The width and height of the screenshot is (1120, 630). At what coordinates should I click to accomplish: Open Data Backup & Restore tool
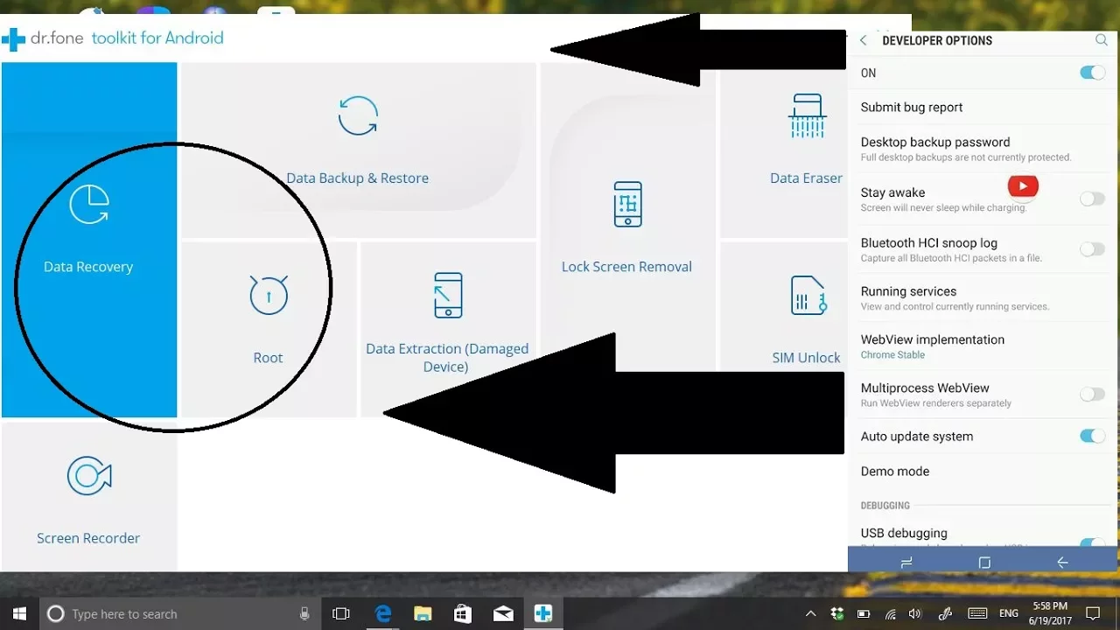(x=358, y=150)
